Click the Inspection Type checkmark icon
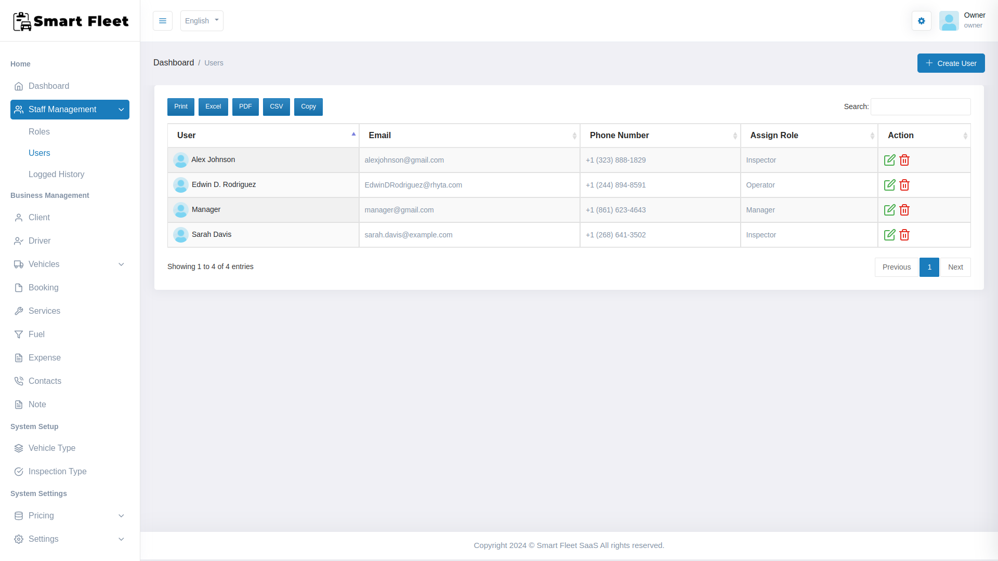This screenshot has width=998, height=561. coord(19,472)
